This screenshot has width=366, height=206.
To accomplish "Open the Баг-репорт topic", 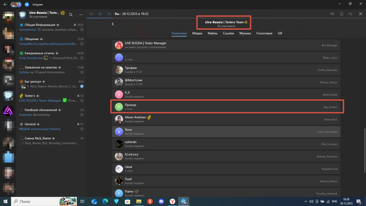I will (x=51, y=84).
